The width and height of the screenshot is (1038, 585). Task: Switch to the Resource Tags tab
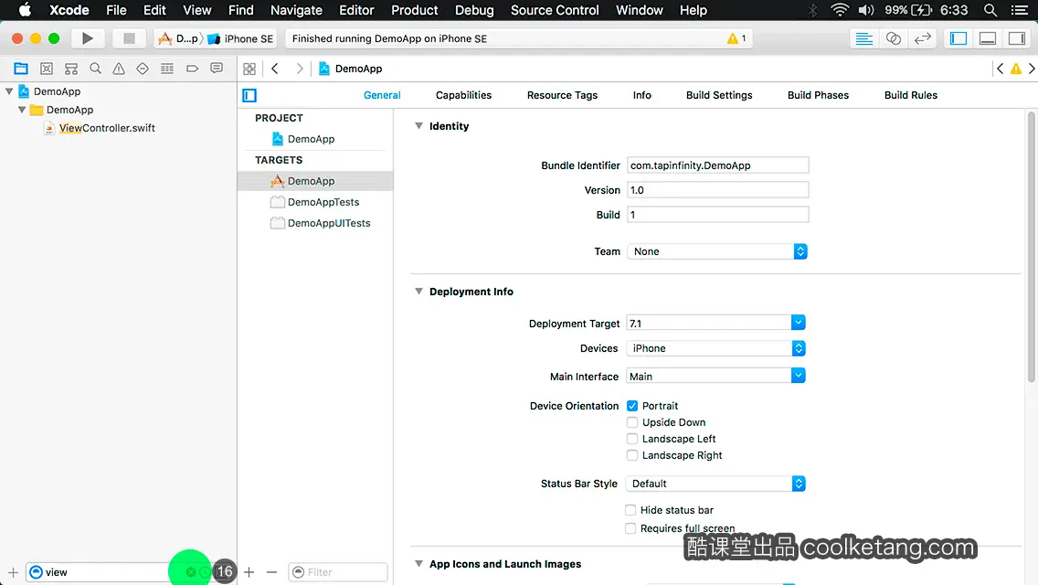[562, 95]
